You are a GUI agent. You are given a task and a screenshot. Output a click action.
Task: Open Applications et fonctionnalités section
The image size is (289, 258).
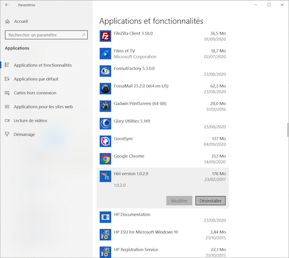[43, 65]
